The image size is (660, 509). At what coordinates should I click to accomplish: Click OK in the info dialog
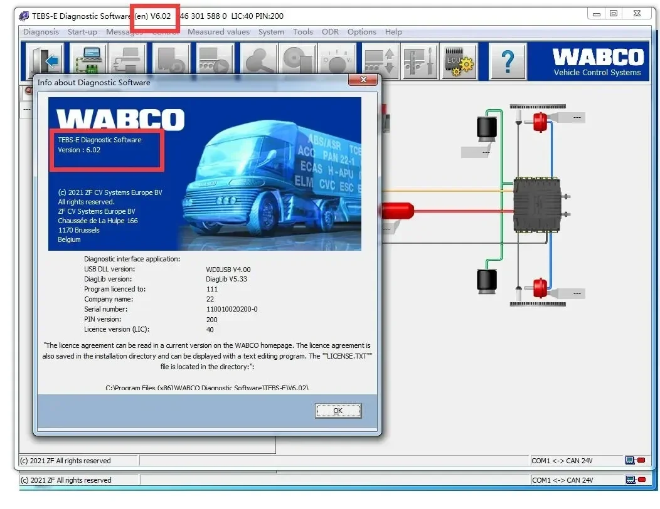338,411
